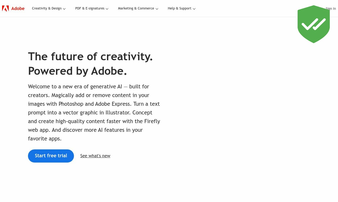The width and height of the screenshot is (338, 202).
Task: Click the word "Photoshop" in the paragraph
Action: (71, 104)
